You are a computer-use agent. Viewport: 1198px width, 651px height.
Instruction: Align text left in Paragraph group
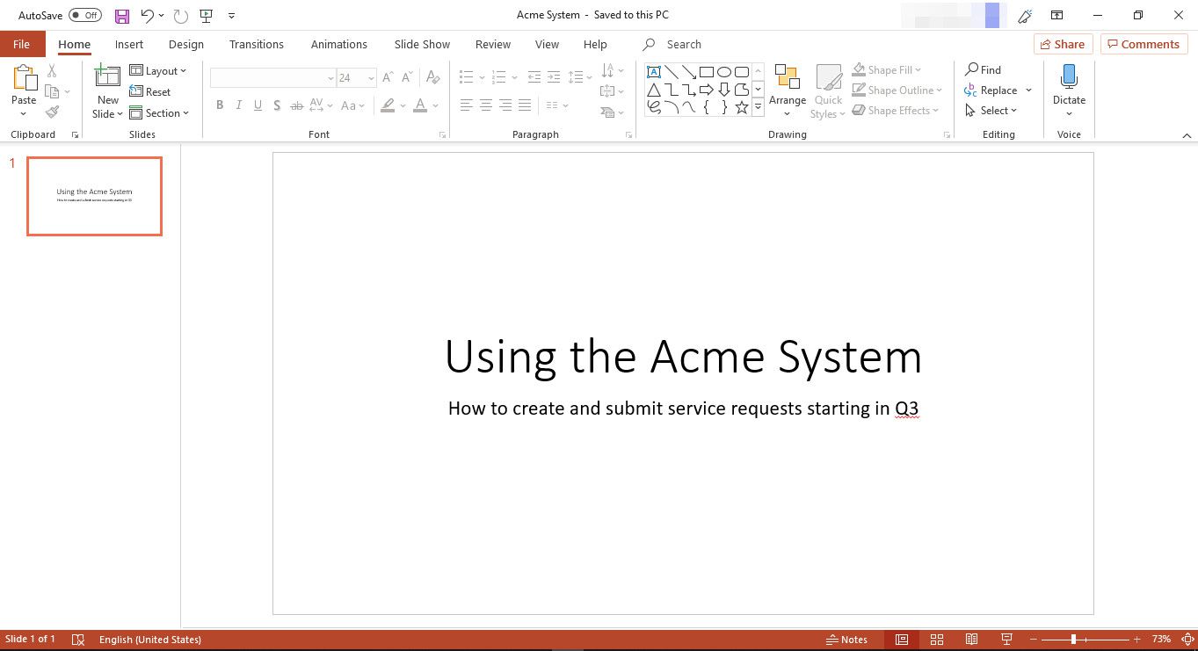coord(466,105)
